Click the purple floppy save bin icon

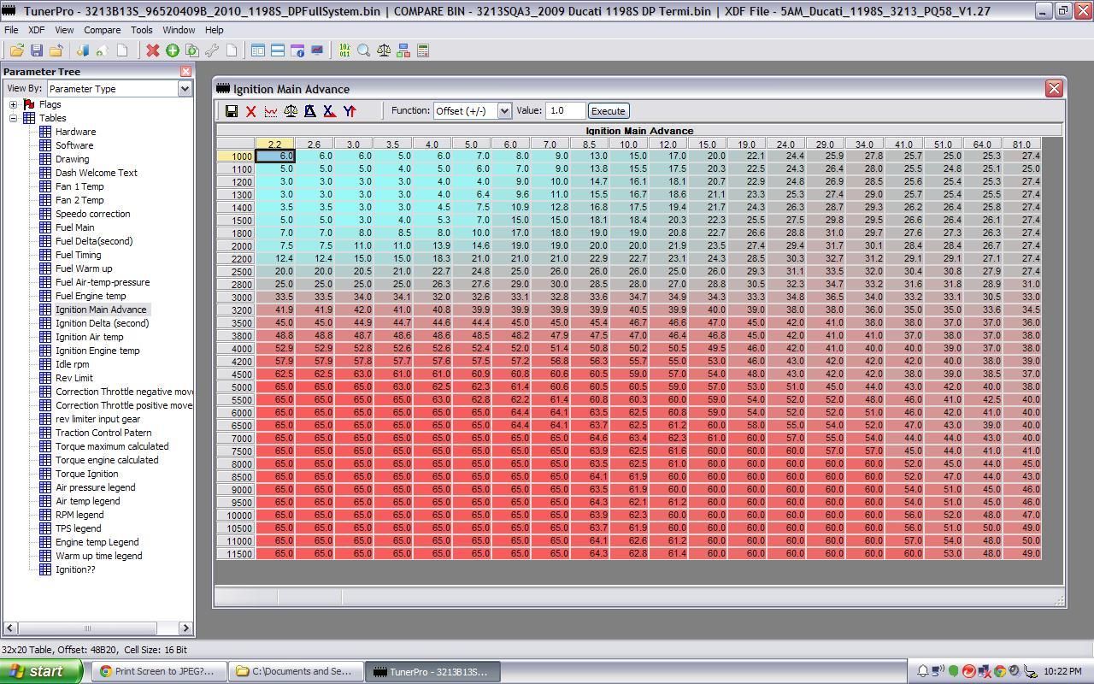pyautogui.click(x=36, y=50)
